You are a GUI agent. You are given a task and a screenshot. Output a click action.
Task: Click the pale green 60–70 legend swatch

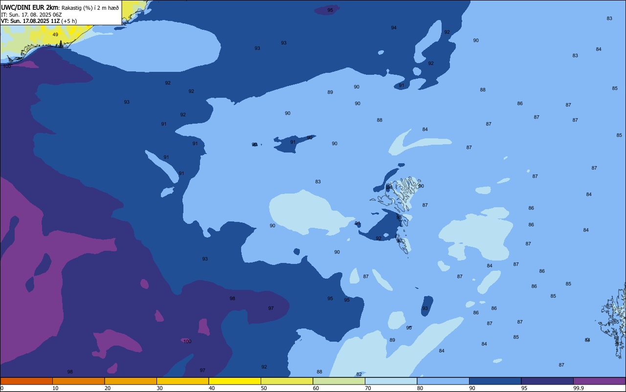pos(339,381)
